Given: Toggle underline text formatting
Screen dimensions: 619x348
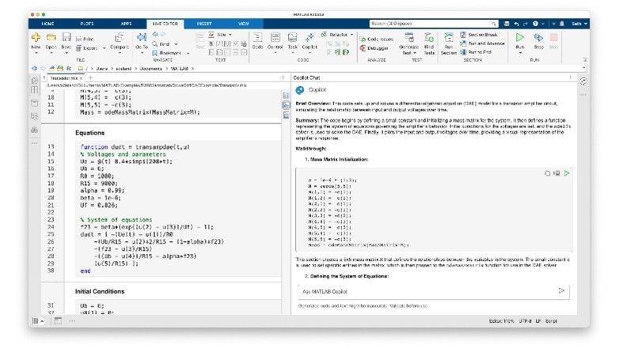Looking at the screenshot, I should point(227,43).
